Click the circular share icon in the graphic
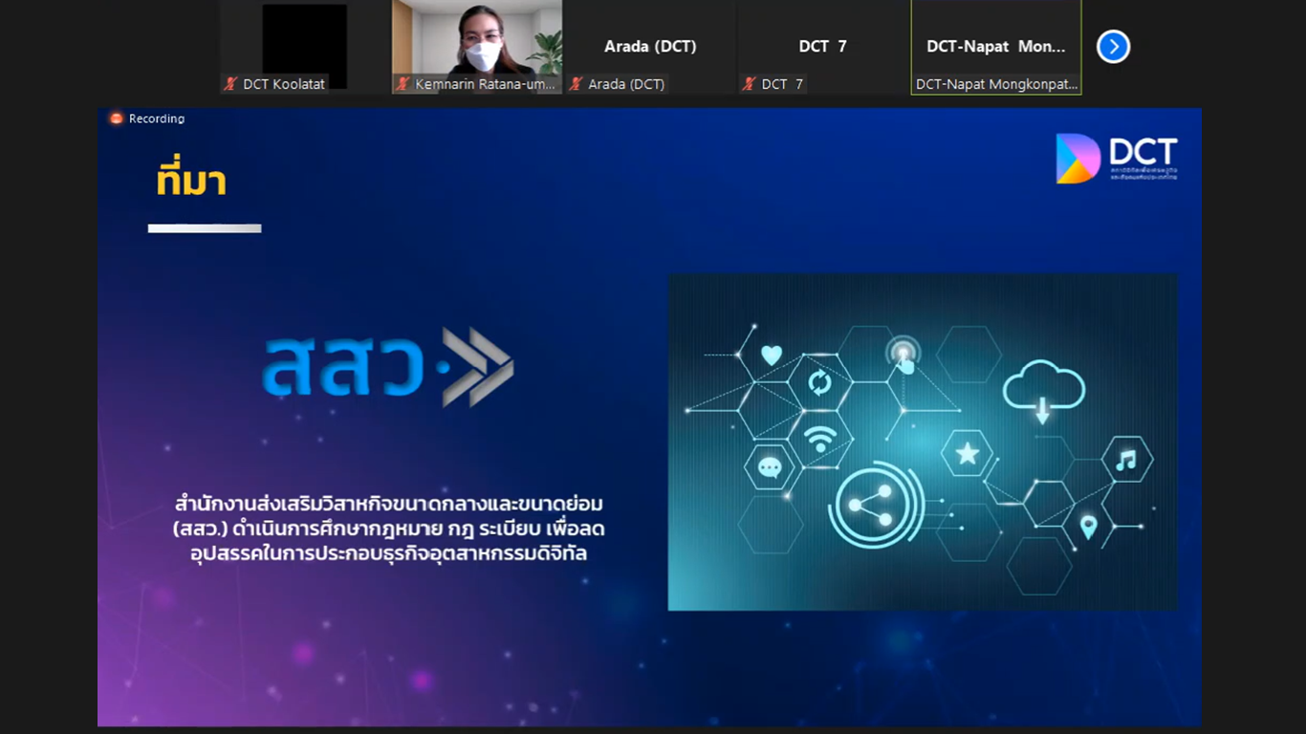This screenshot has width=1306, height=734. [x=870, y=506]
